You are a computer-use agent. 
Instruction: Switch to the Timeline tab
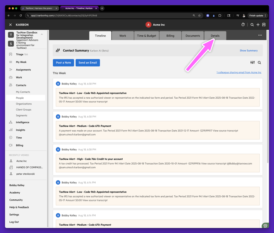coord(100,36)
